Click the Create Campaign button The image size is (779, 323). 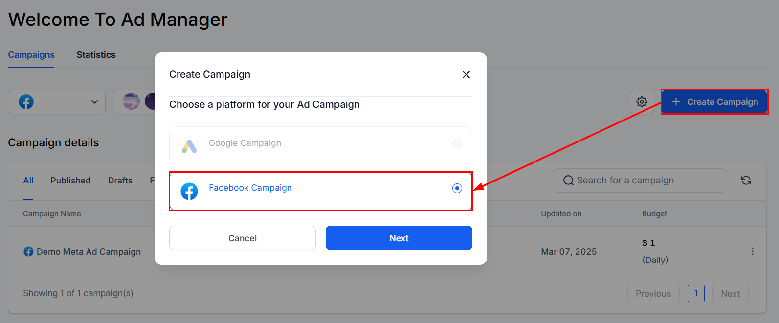[714, 102]
